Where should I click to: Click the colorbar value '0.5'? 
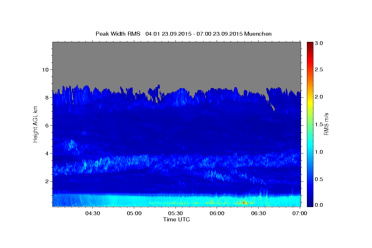click(x=319, y=179)
